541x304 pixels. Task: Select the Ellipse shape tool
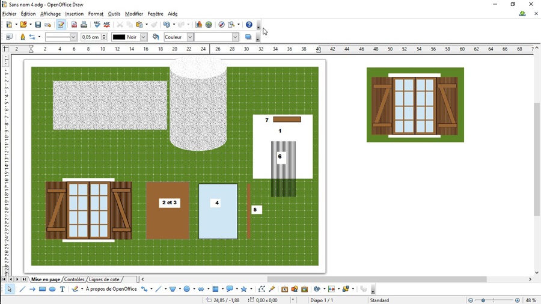tap(52, 289)
